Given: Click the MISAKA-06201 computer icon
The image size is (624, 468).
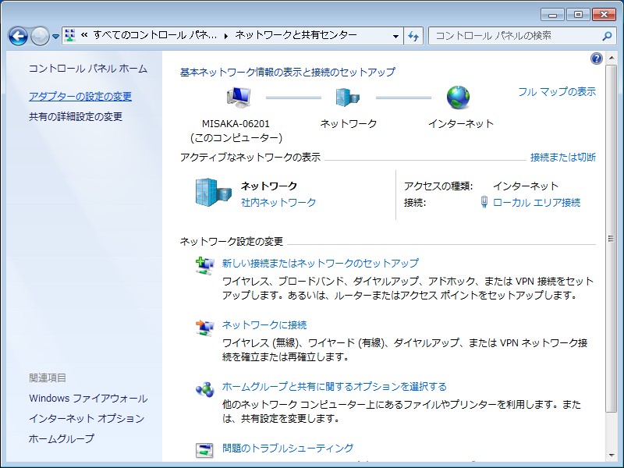Looking at the screenshot, I should pyautogui.click(x=239, y=96).
